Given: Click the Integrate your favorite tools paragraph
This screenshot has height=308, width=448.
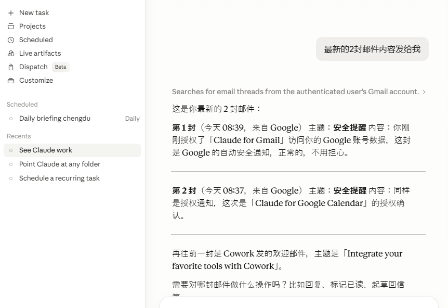Looking at the screenshot, I should click(287, 260).
